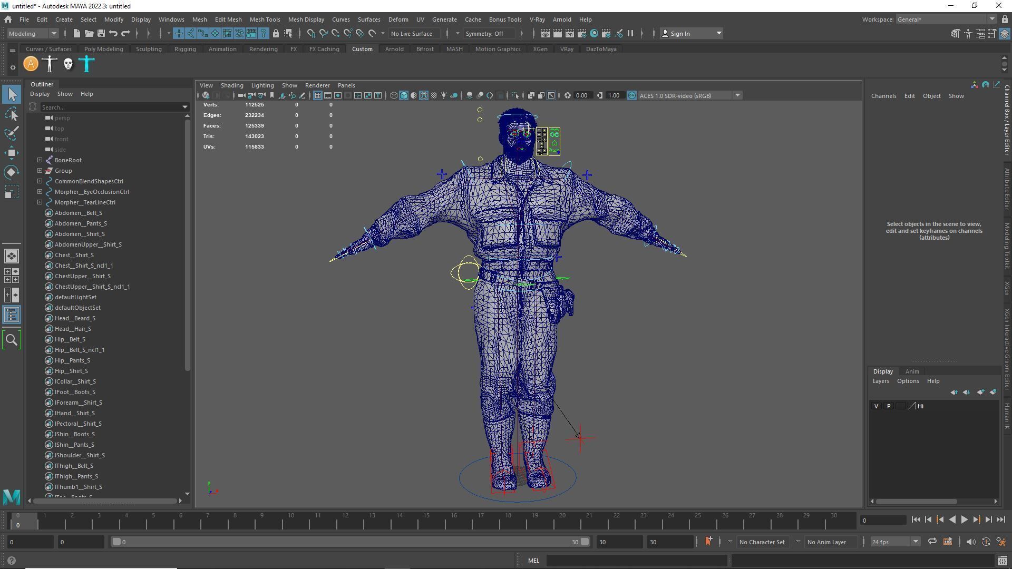Toggle viewport grid display

click(x=318, y=96)
